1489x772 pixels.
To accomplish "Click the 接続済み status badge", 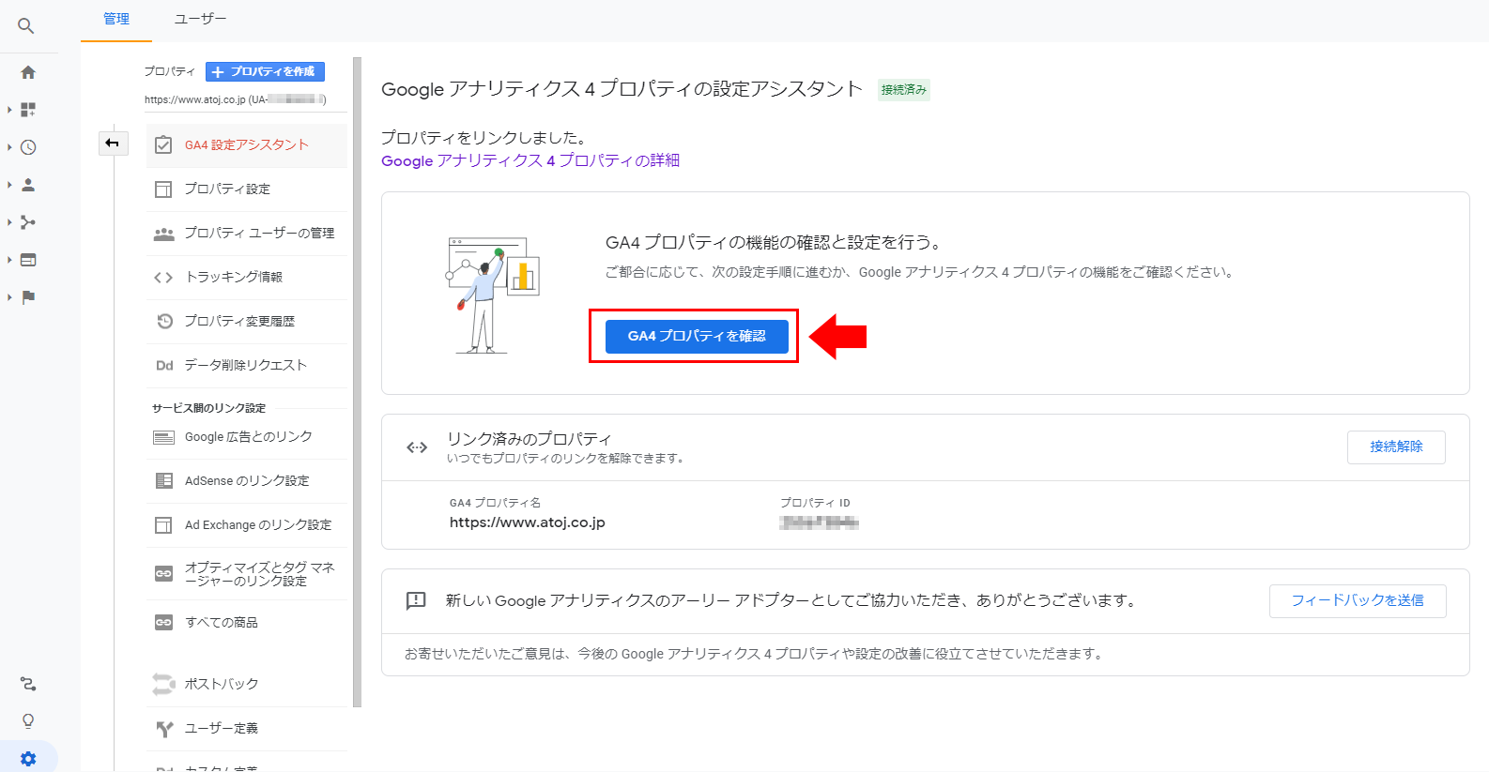I will click(904, 90).
